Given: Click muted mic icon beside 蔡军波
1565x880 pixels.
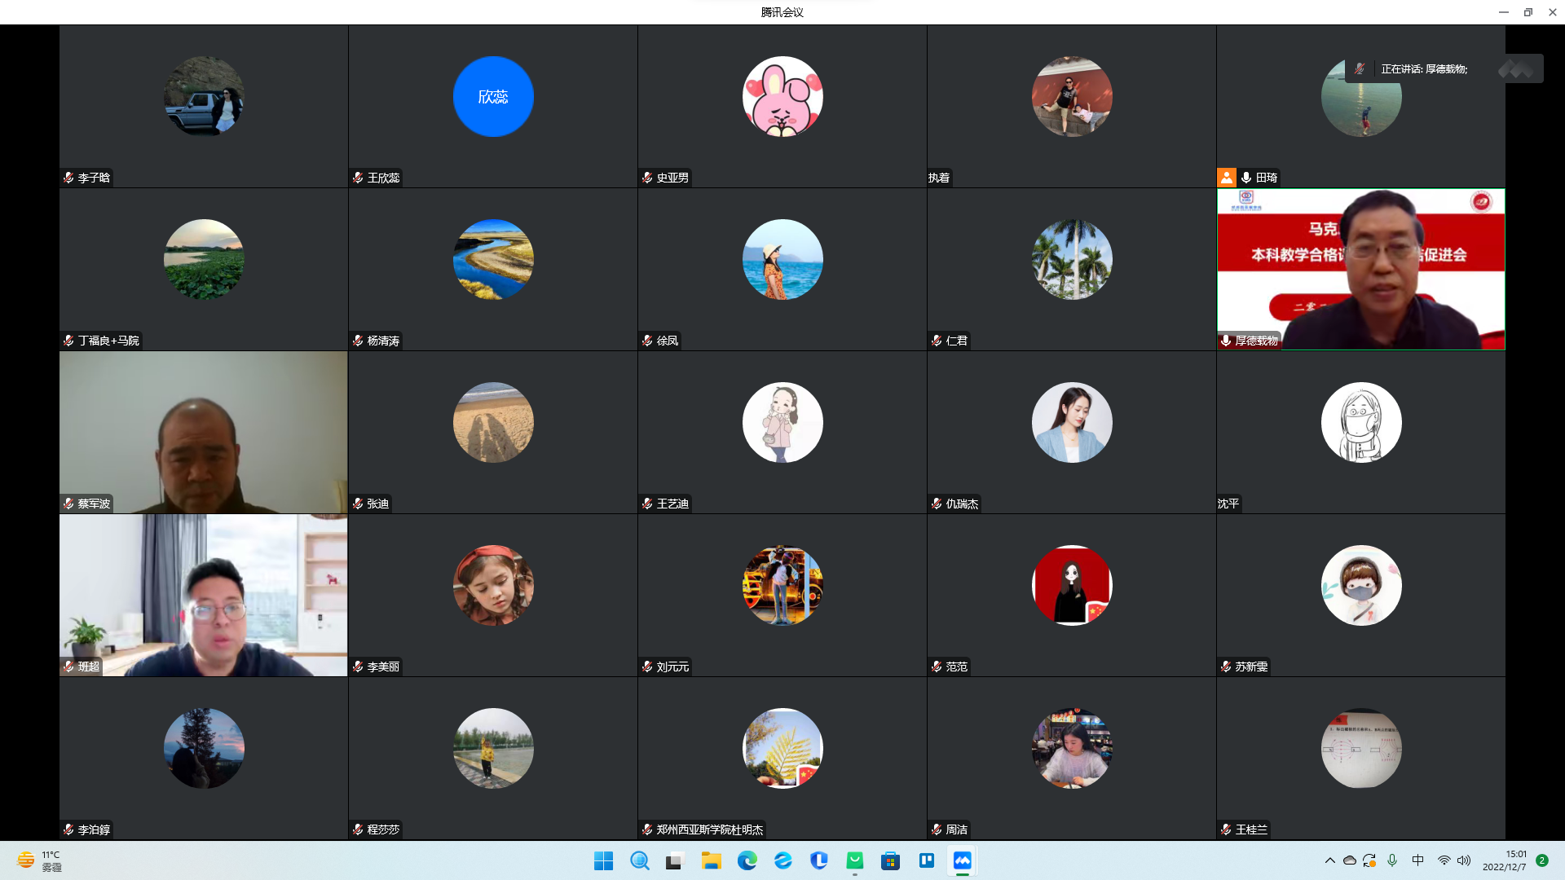Looking at the screenshot, I should point(68,504).
